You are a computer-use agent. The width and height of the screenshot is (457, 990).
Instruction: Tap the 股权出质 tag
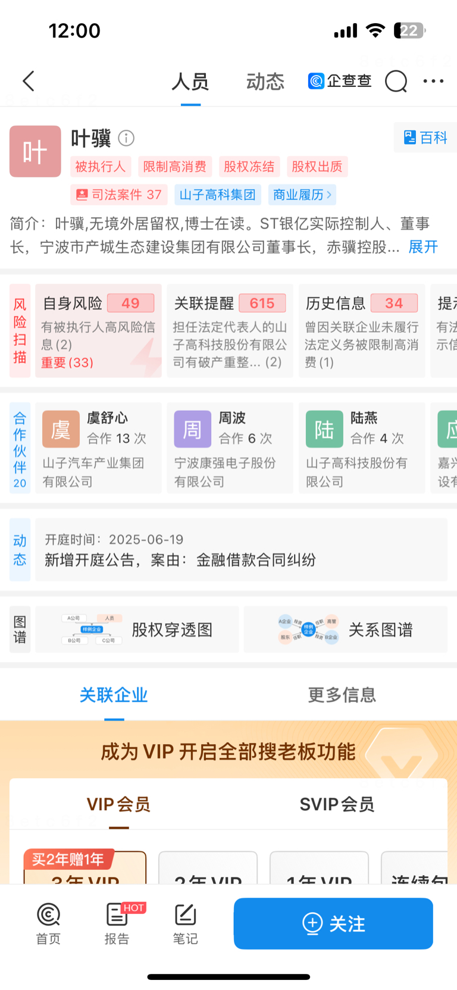pyautogui.click(x=317, y=167)
